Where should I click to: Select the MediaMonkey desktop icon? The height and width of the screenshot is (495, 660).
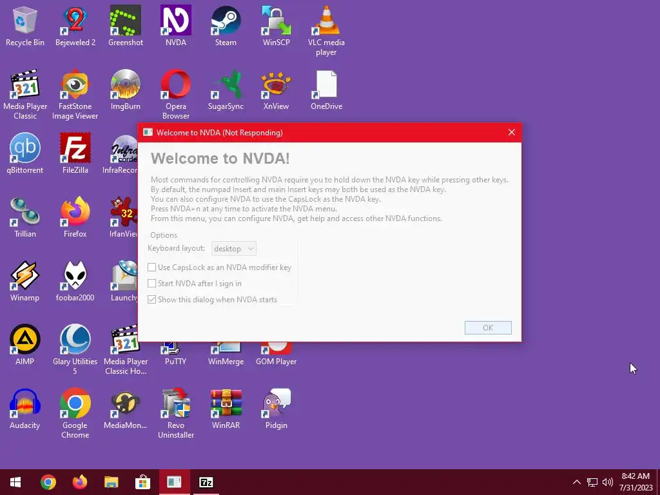click(x=126, y=409)
